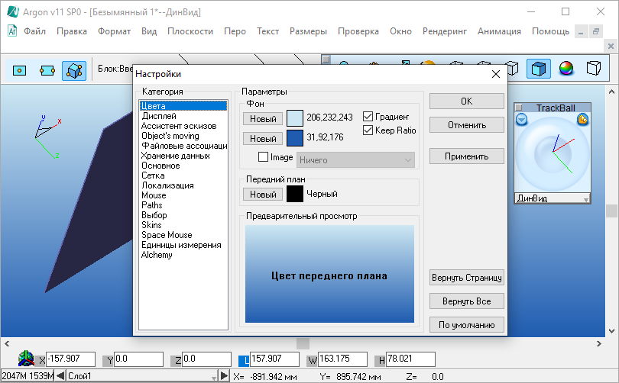The height and width of the screenshot is (383, 619).
Task: Open the Формат menu
Action: 114,31
